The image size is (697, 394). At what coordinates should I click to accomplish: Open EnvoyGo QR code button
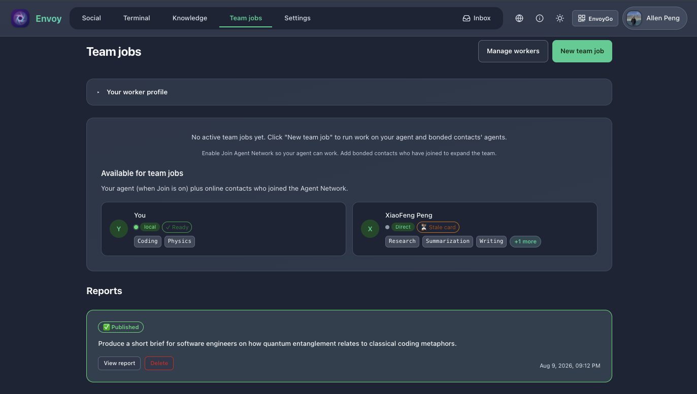point(595,18)
